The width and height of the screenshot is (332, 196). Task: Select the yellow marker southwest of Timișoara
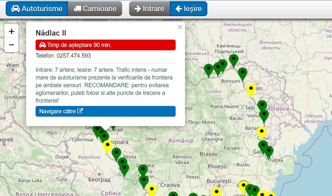click(108, 146)
